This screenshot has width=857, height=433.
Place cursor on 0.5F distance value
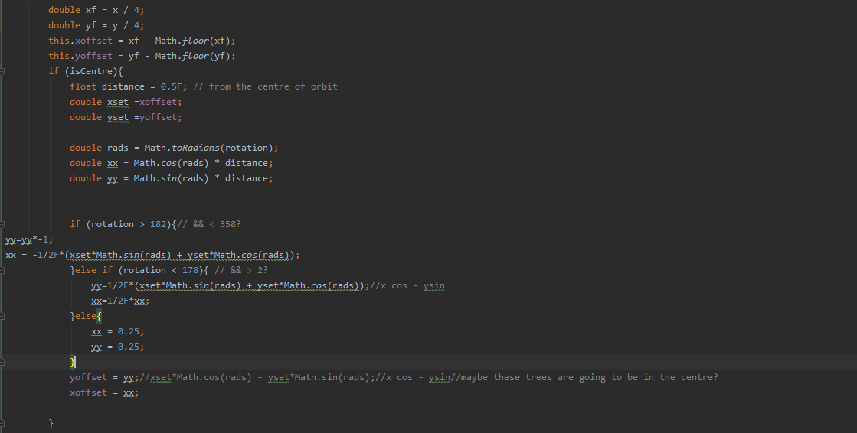[x=169, y=86]
